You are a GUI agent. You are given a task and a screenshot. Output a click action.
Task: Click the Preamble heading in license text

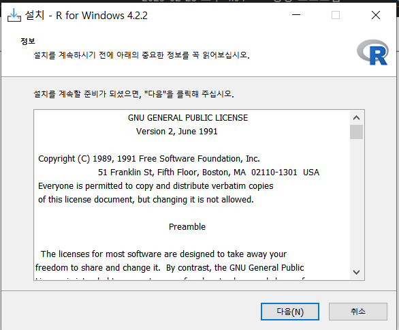(x=187, y=227)
